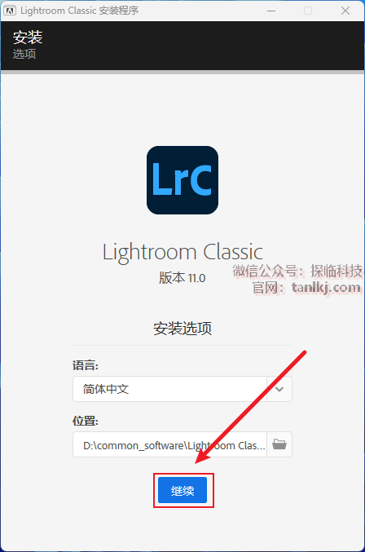
Task: Click the grey progress strip under the header
Action: point(182,72)
